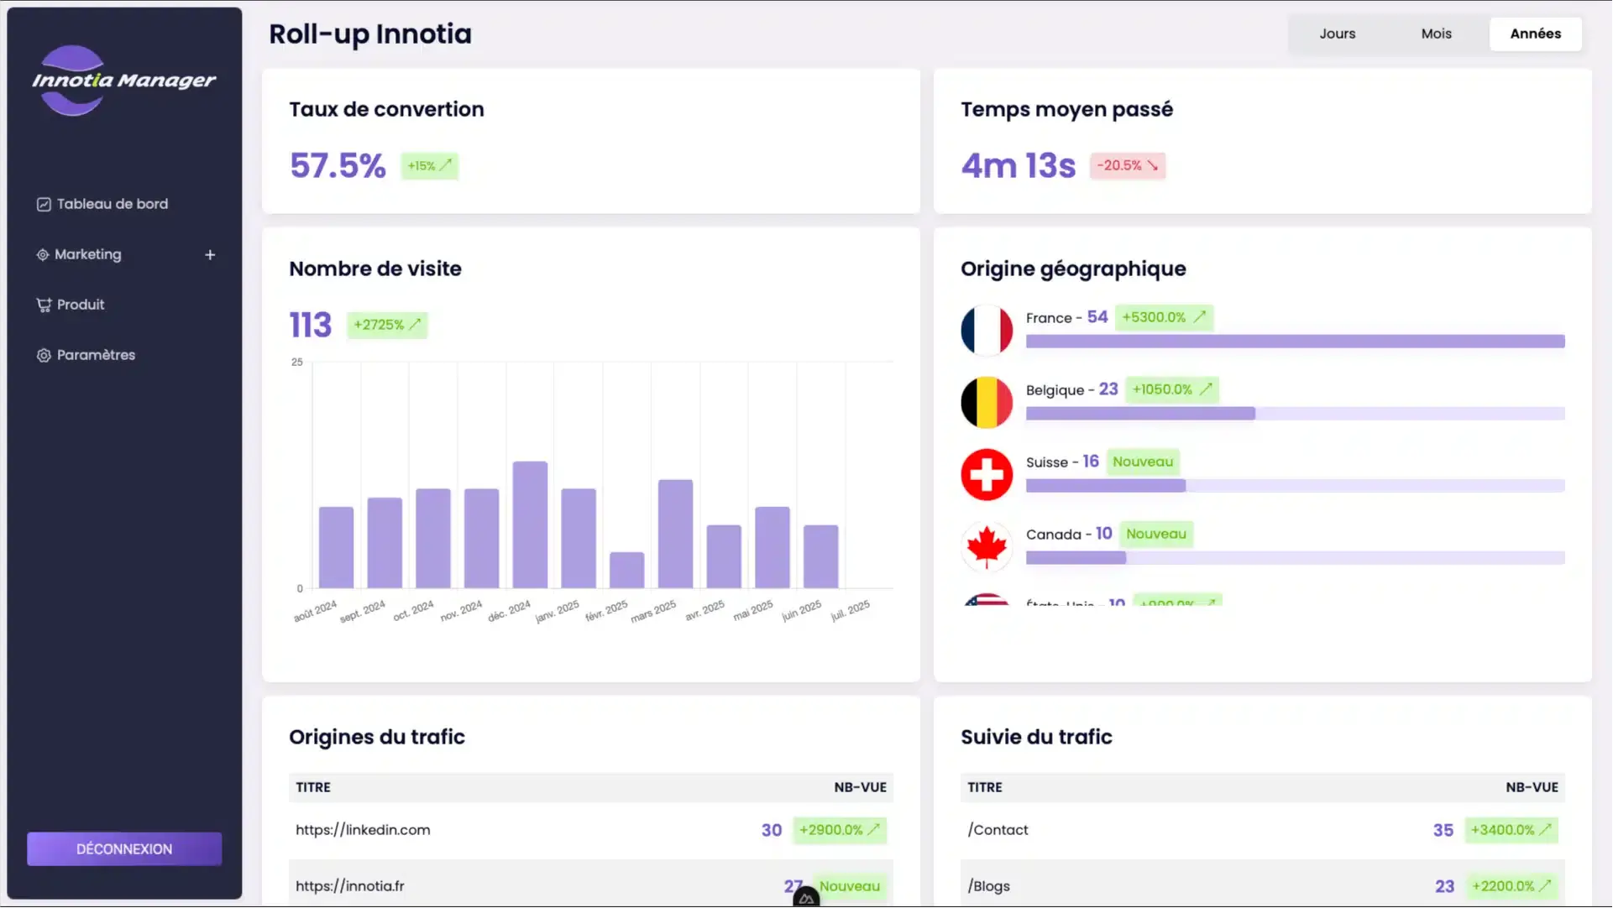Click the DÉCONNEXION button
1613x908 pixels.
pos(123,848)
